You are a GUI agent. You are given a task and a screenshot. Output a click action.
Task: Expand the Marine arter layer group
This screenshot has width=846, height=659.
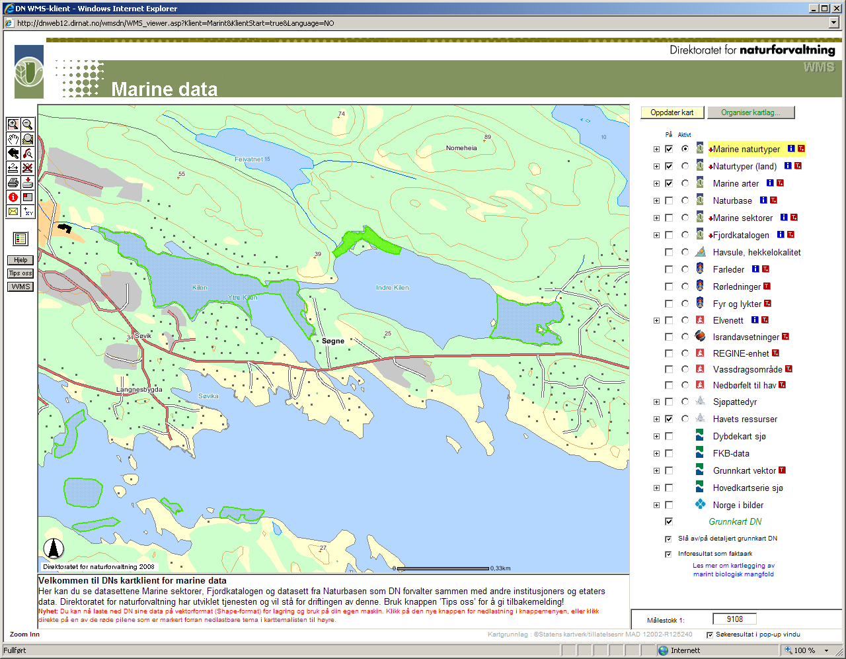pyautogui.click(x=656, y=183)
